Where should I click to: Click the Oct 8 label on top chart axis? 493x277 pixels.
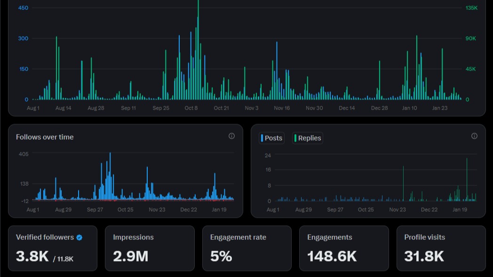(191, 108)
